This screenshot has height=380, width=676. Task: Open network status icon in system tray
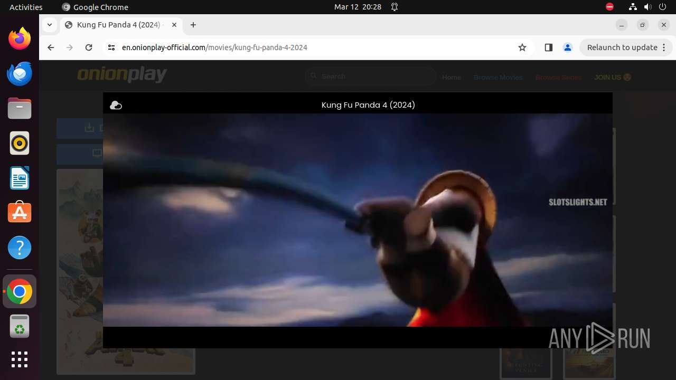click(633, 7)
